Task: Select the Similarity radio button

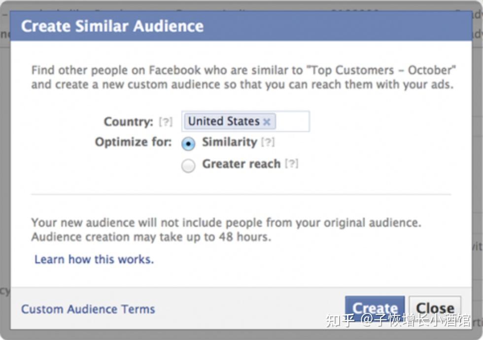Action: [x=188, y=144]
